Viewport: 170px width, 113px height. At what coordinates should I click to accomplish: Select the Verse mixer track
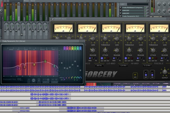coord(18,12)
